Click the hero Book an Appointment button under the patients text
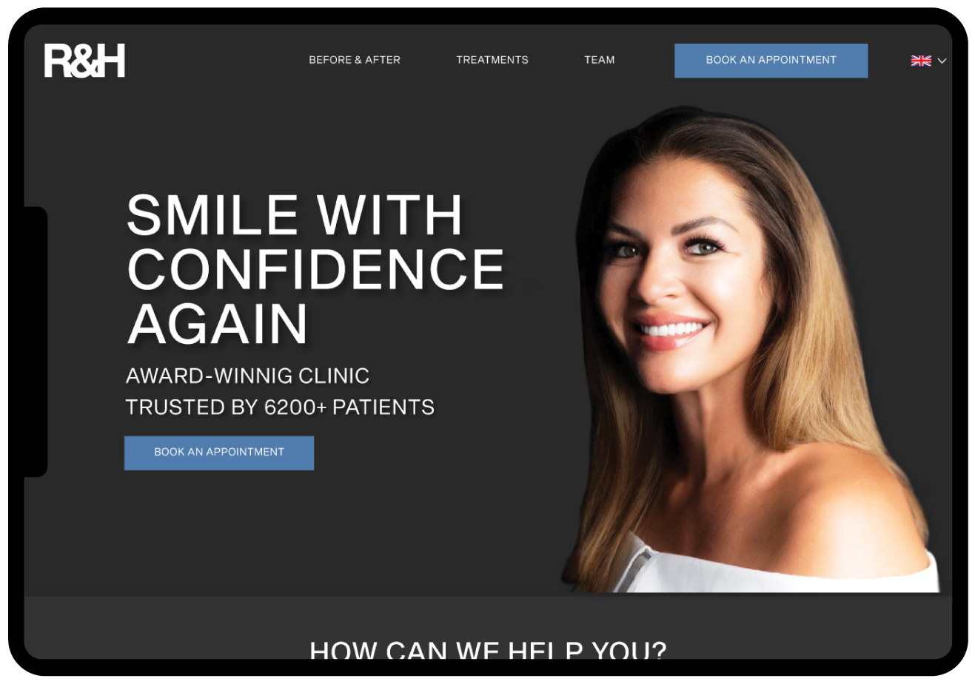This screenshot has height=684, width=975. click(x=219, y=453)
